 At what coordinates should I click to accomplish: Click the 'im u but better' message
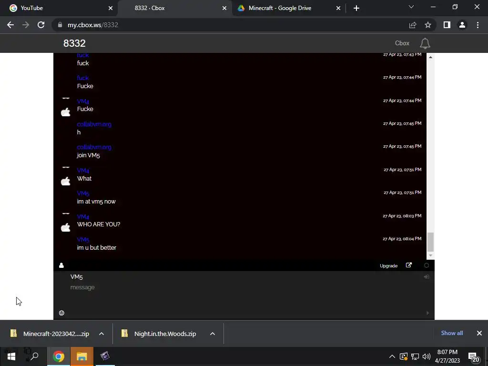tap(96, 248)
